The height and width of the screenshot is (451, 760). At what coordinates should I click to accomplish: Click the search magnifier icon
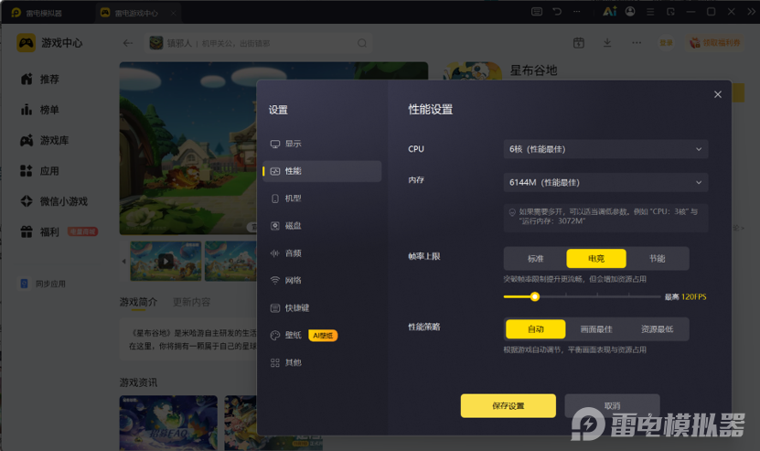(x=362, y=43)
